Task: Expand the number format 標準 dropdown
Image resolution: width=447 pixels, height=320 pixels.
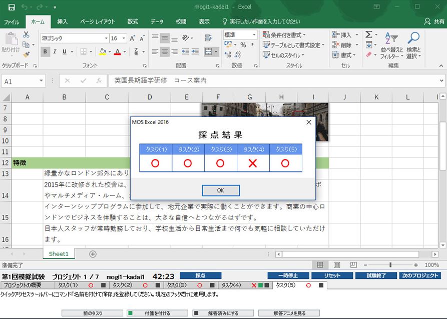Action: point(254,34)
